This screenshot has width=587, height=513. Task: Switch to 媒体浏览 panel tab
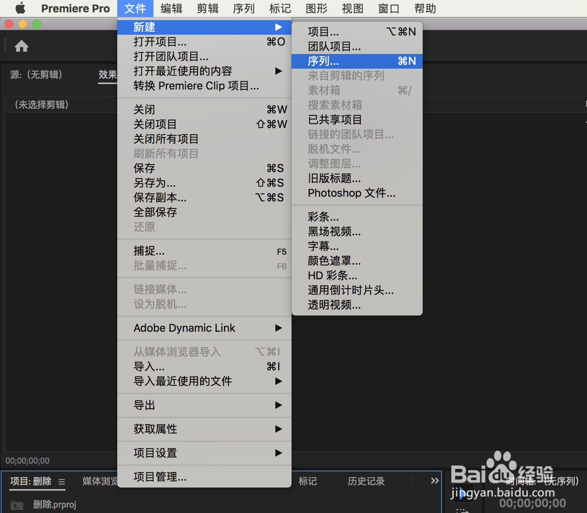pyautogui.click(x=100, y=481)
